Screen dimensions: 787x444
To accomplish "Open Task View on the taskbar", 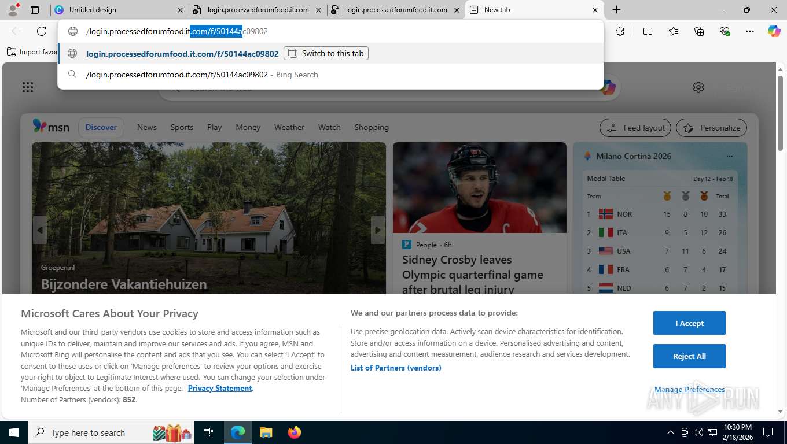I will 208,432.
